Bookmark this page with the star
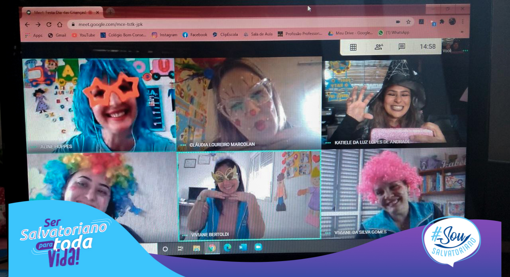510x277 pixels. (408, 22)
